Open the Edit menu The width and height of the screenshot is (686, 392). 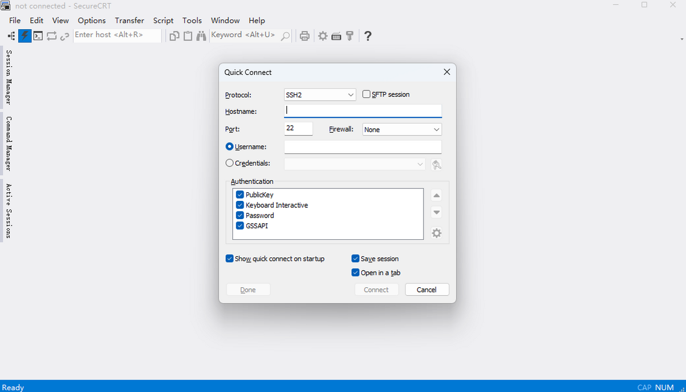click(37, 20)
